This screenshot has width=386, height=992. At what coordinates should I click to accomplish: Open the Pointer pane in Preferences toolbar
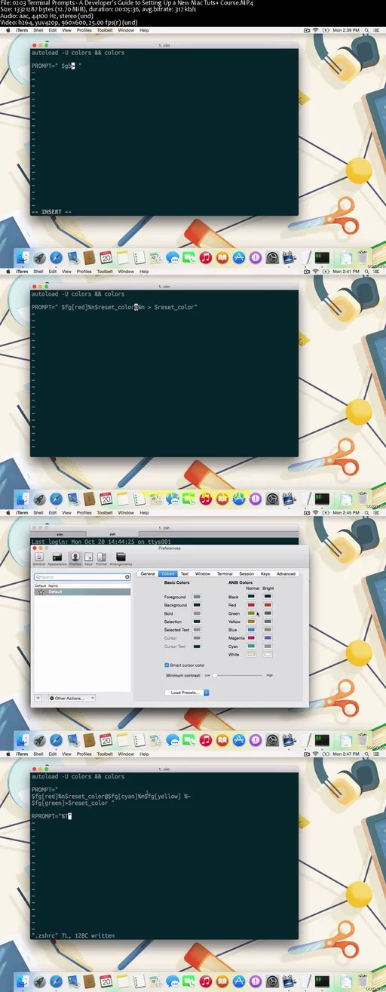pyautogui.click(x=101, y=558)
